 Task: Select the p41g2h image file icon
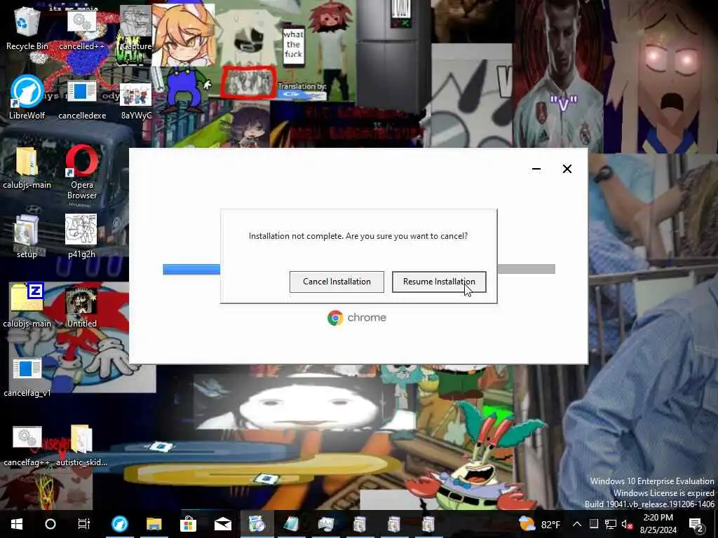(81, 237)
